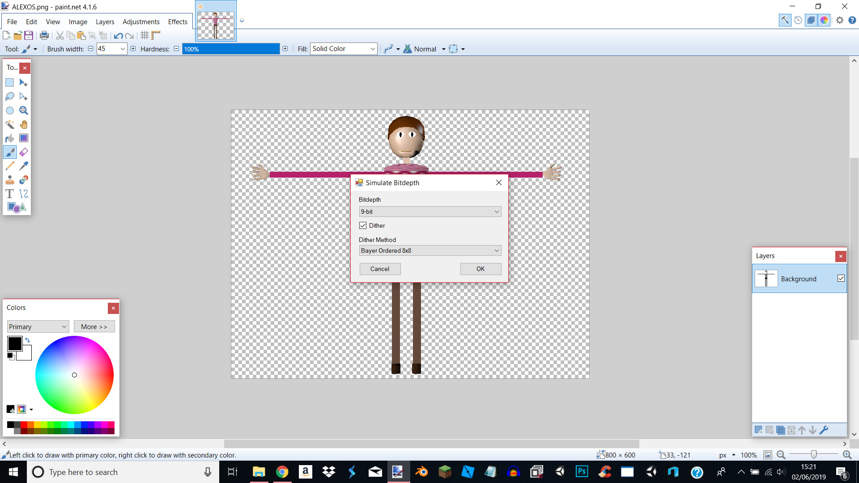Image resolution: width=859 pixels, height=483 pixels.
Task: Select the Move Selected Pixels tool
Action: pos(24,83)
